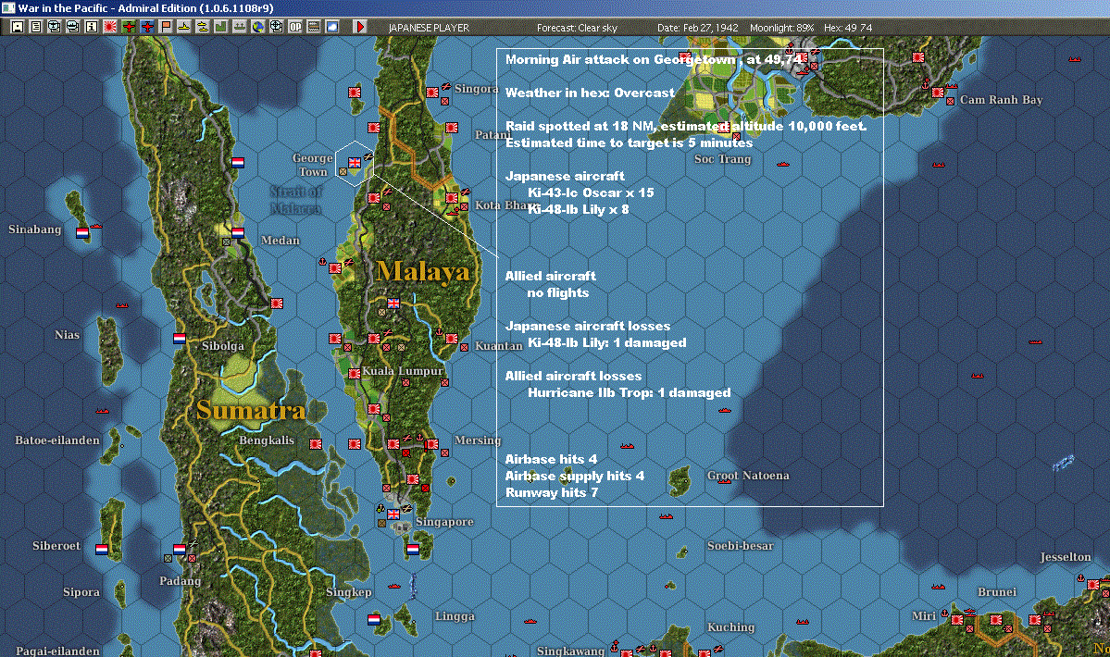Click the rising sun flag toolbar icon

click(x=110, y=27)
